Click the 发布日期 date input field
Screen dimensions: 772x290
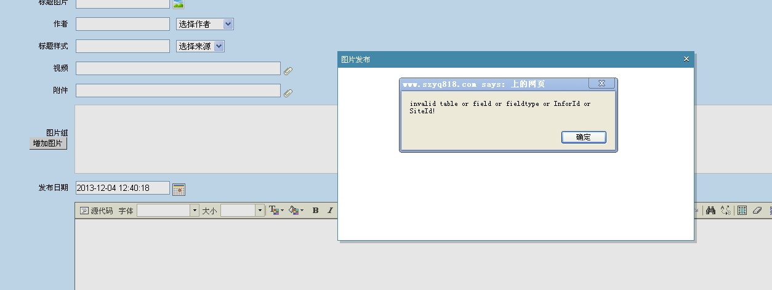pyautogui.click(x=122, y=188)
